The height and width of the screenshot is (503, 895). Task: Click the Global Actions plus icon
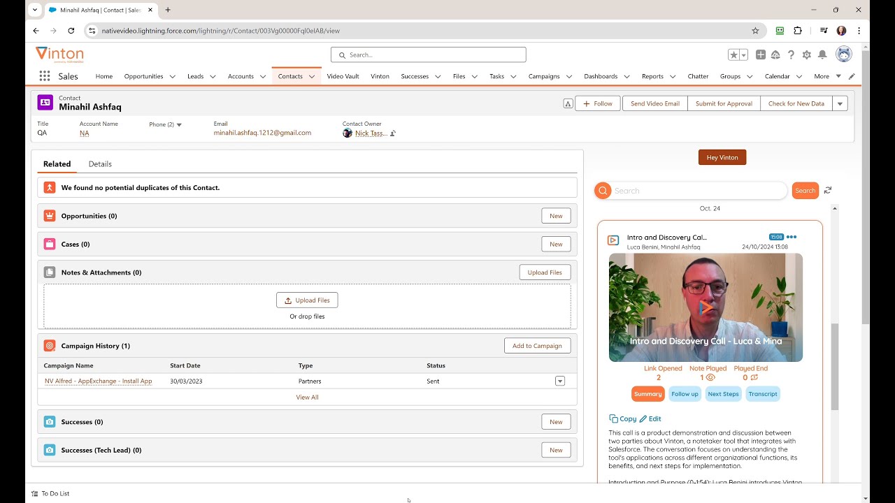coord(761,54)
